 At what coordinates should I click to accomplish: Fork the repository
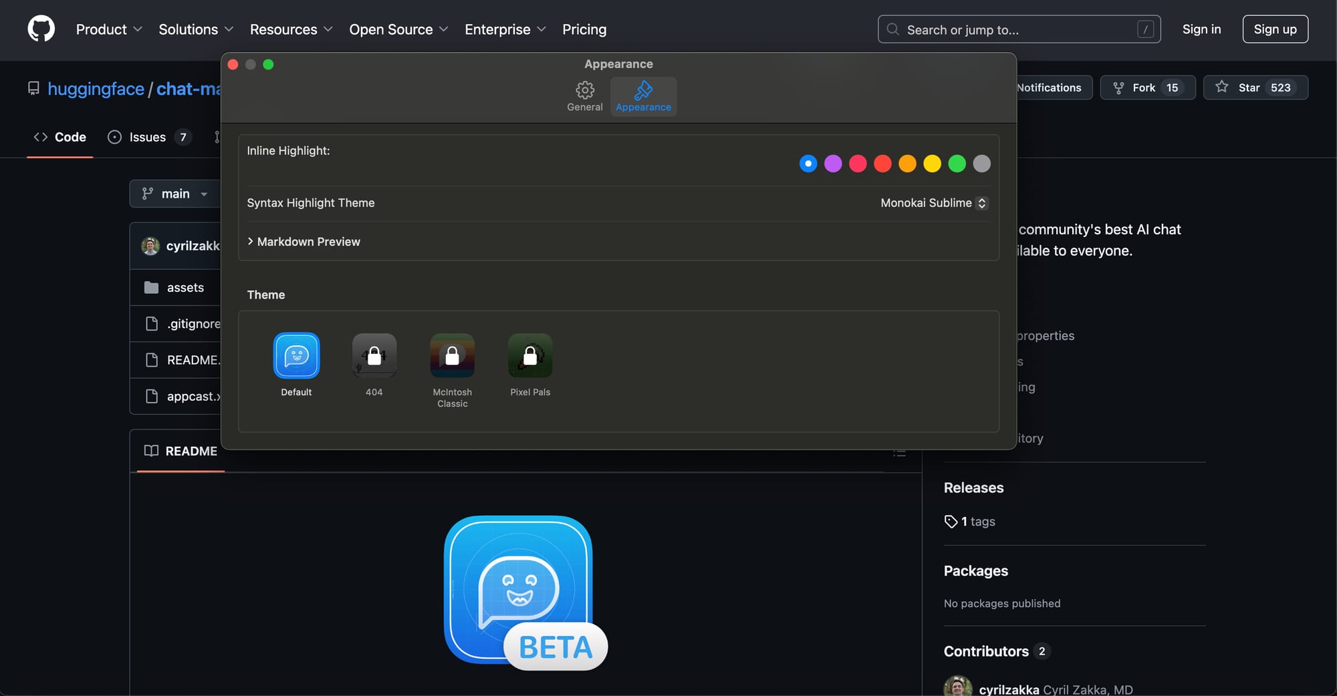(x=1148, y=88)
